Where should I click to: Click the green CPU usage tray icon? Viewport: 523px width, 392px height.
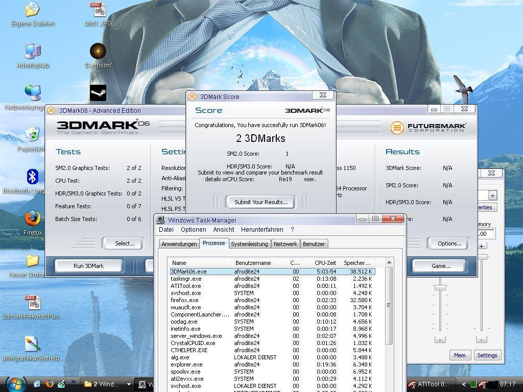point(473,384)
